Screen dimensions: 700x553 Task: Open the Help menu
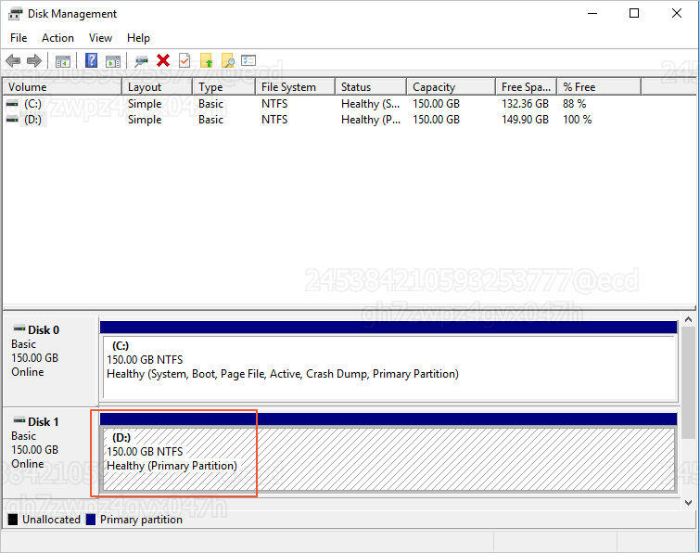138,38
